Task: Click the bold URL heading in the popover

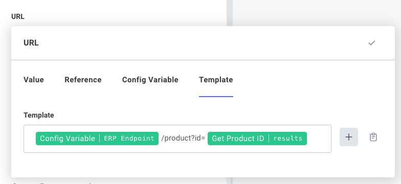Action: [x=31, y=43]
